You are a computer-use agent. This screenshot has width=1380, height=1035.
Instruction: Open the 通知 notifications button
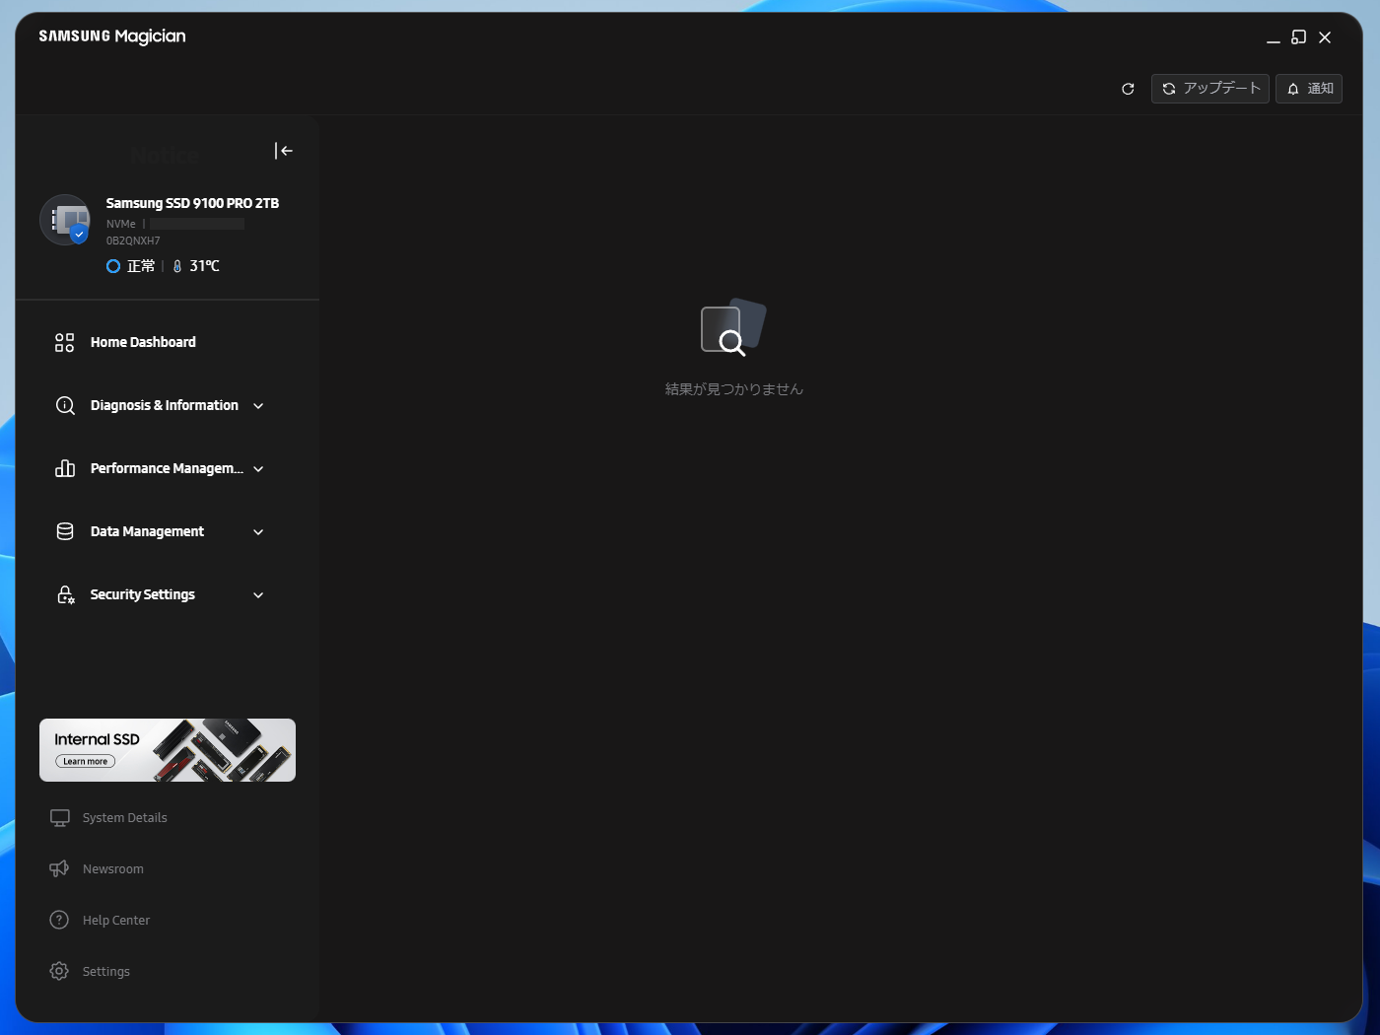coord(1309,89)
